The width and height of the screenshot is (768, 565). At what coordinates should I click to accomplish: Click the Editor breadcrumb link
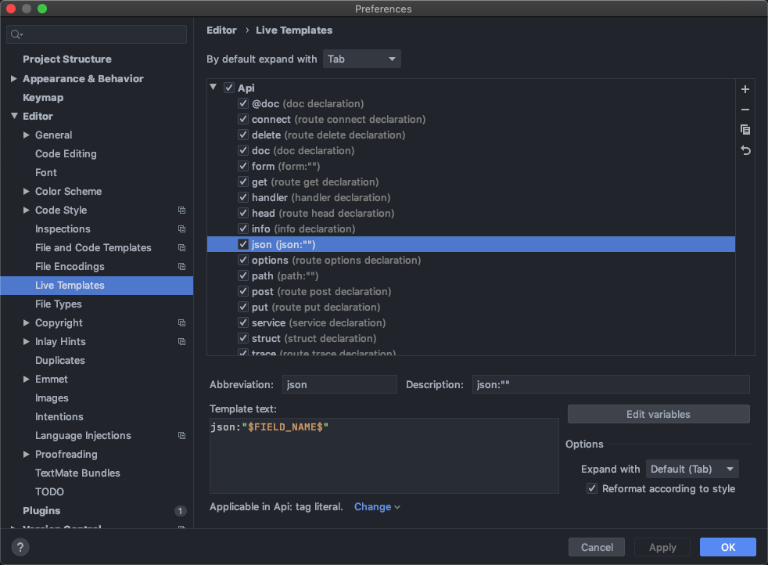221,31
